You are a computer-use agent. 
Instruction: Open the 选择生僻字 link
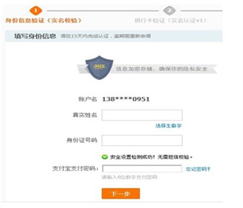(x=168, y=126)
